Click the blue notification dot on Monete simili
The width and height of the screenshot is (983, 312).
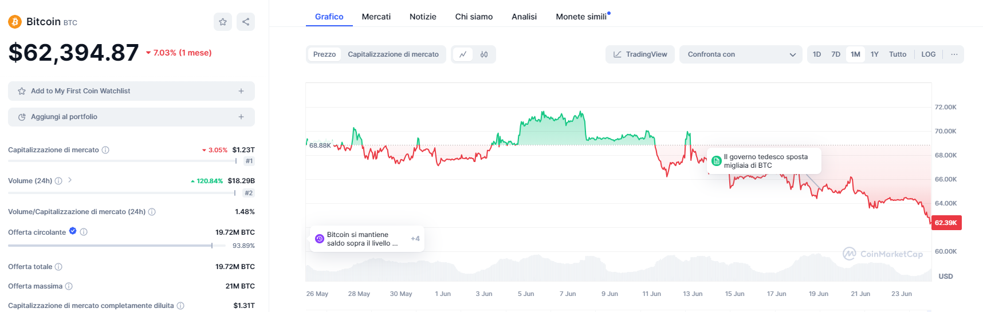(x=609, y=13)
